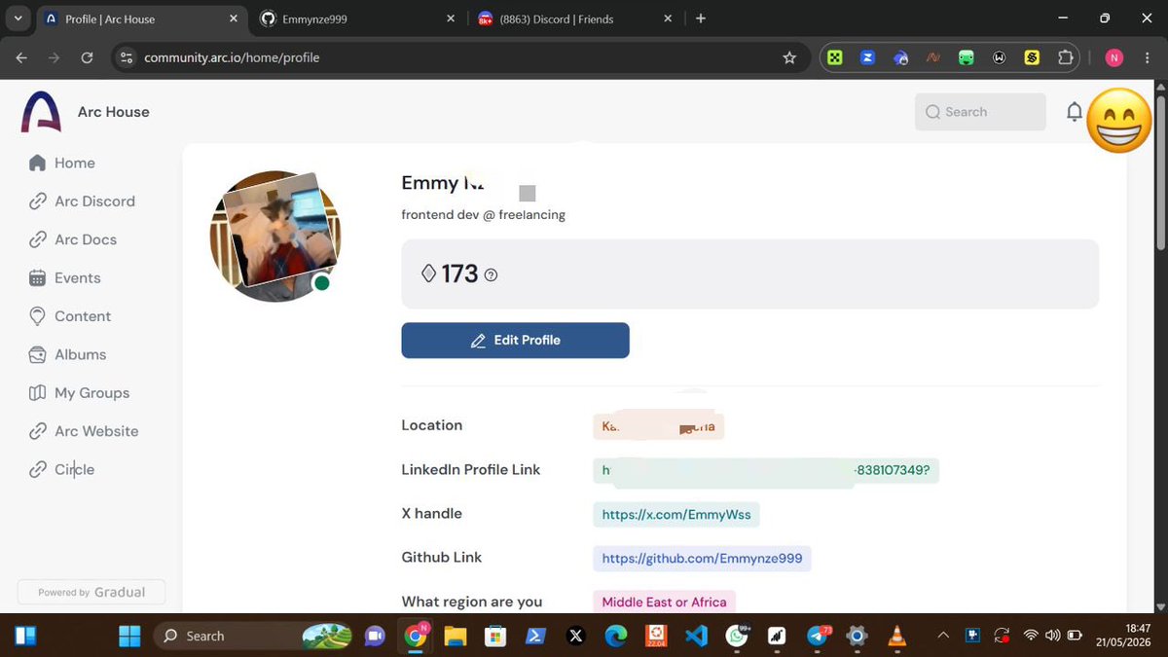Click the address bar URL
1168x657 pixels.
tap(232, 57)
